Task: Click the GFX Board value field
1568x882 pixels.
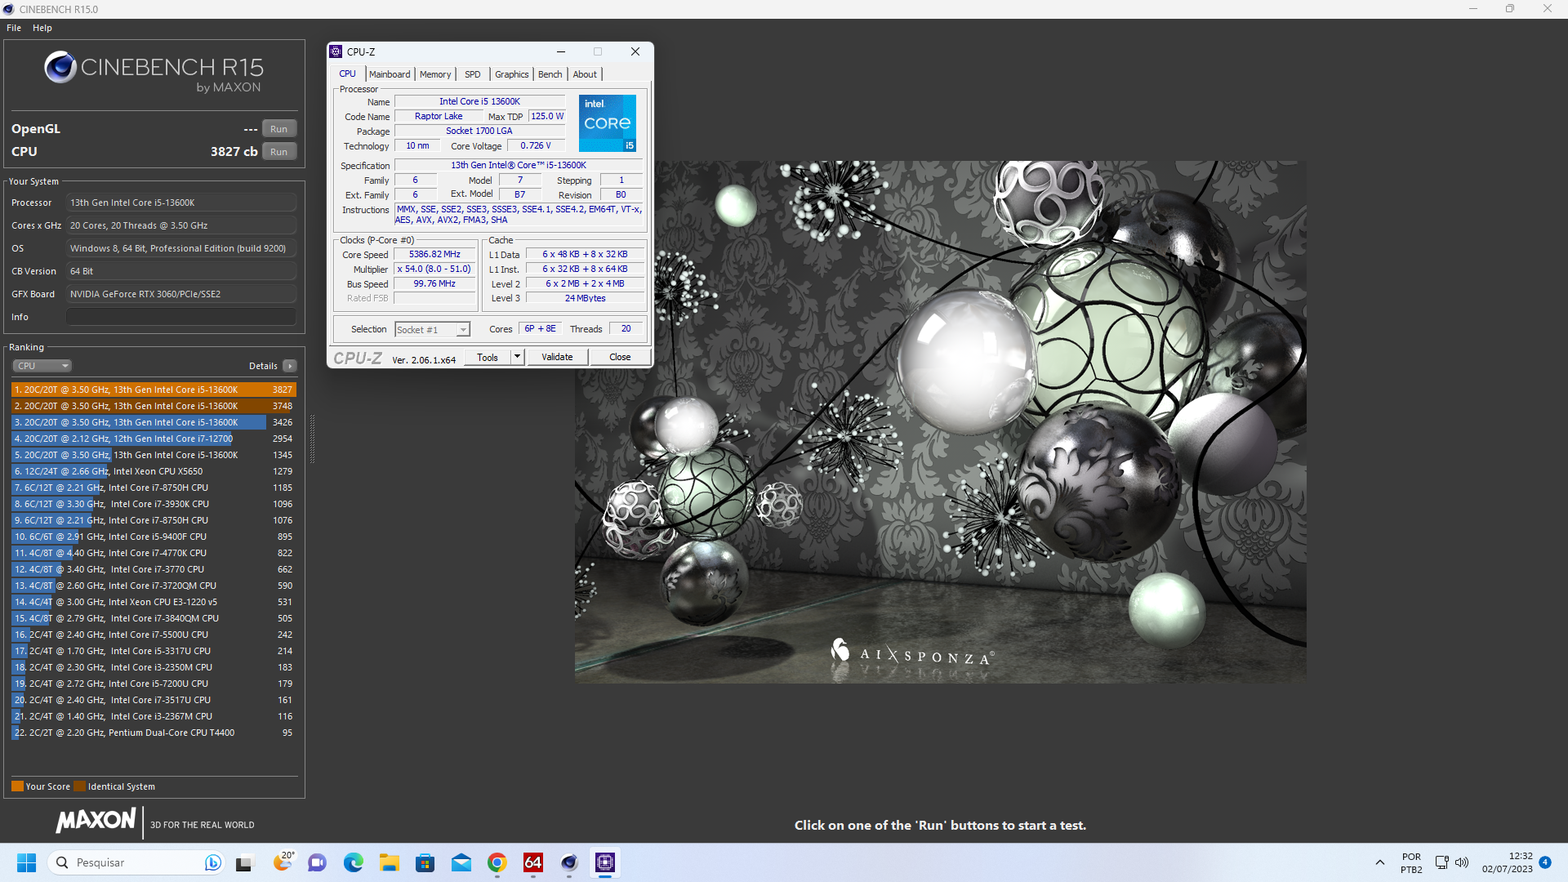Action: [181, 294]
